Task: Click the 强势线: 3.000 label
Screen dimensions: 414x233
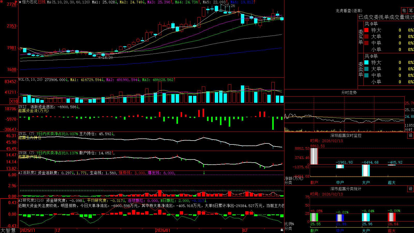Action: pyautogui.click(x=132, y=173)
